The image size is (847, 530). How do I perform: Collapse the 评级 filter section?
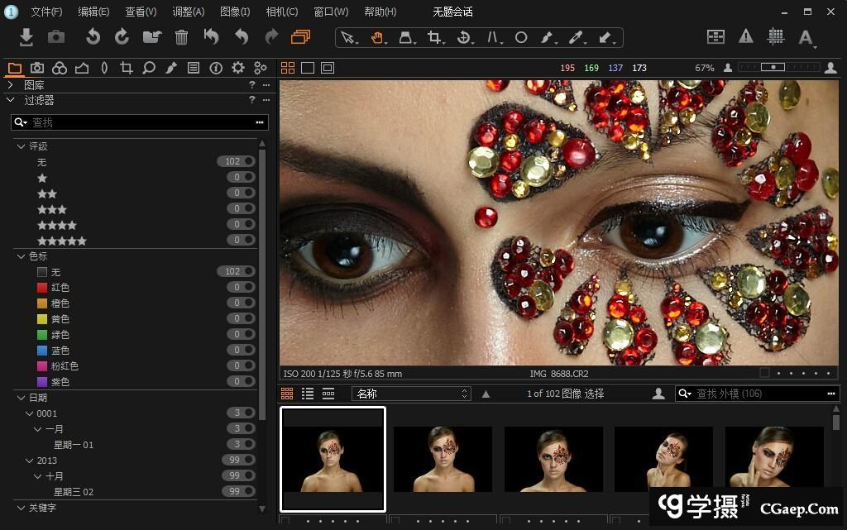click(x=21, y=146)
